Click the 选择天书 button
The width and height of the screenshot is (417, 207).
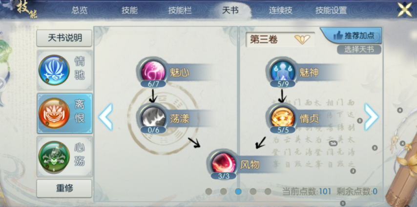click(x=359, y=49)
